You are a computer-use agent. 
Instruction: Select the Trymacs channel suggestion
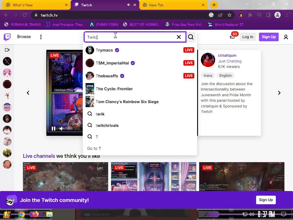coord(140,50)
